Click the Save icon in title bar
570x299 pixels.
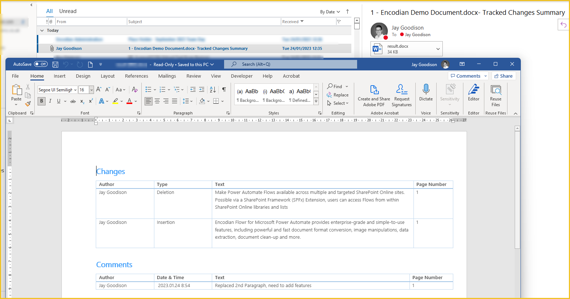point(55,65)
